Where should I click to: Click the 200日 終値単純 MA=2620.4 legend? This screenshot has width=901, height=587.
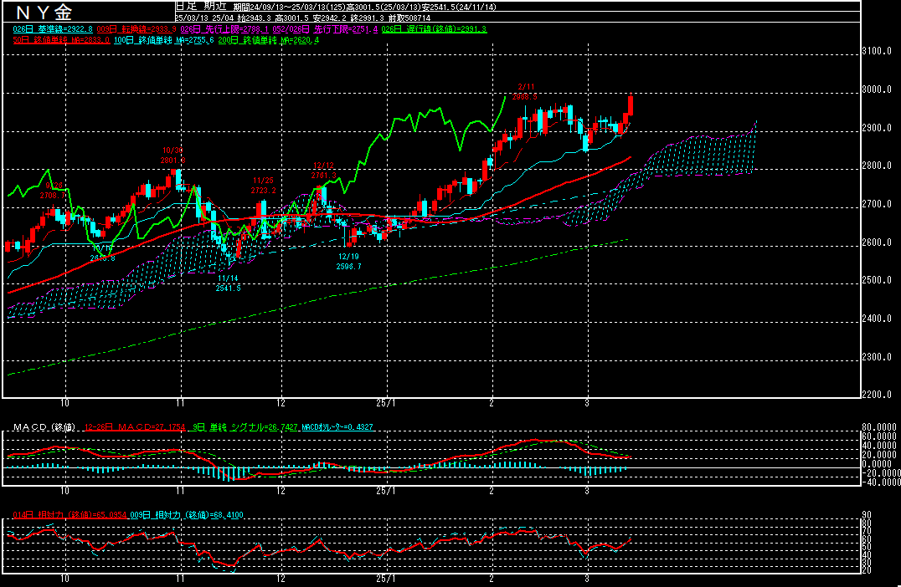(x=268, y=40)
